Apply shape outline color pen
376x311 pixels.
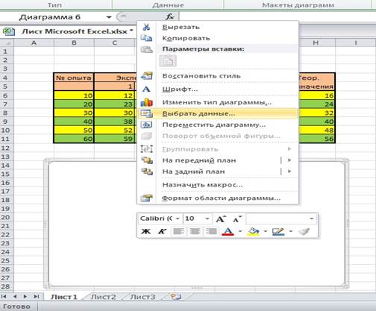[x=278, y=231]
